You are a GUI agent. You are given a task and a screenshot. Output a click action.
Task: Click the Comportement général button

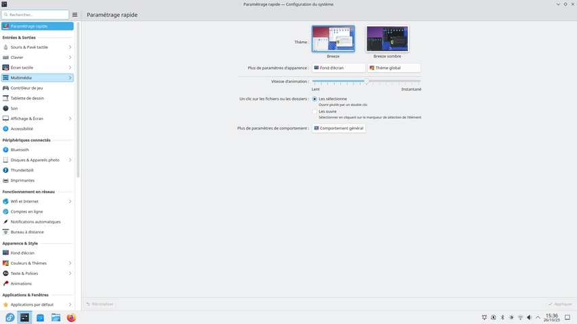pos(338,128)
